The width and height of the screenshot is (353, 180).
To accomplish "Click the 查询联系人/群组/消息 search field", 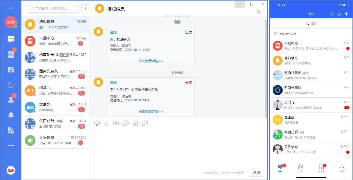I will click(53, 8).
